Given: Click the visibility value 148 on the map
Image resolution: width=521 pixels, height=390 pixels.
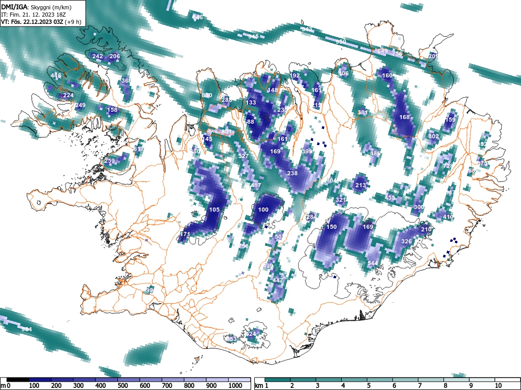Looking at the screenshot, I should (x=272, y=90).
